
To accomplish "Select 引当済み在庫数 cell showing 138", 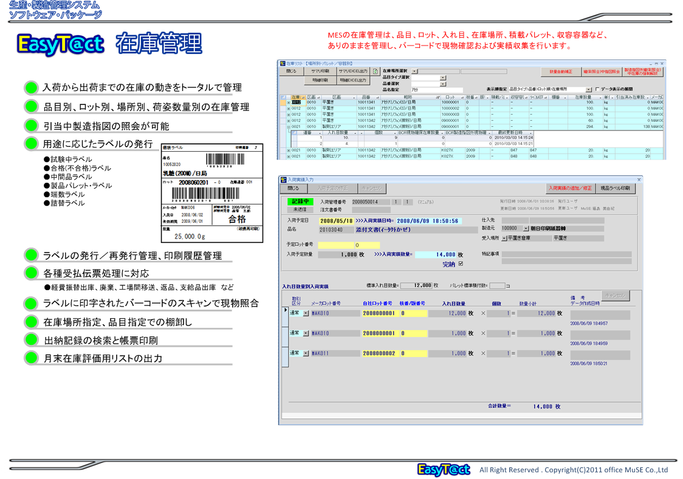I will click(633, 127).
